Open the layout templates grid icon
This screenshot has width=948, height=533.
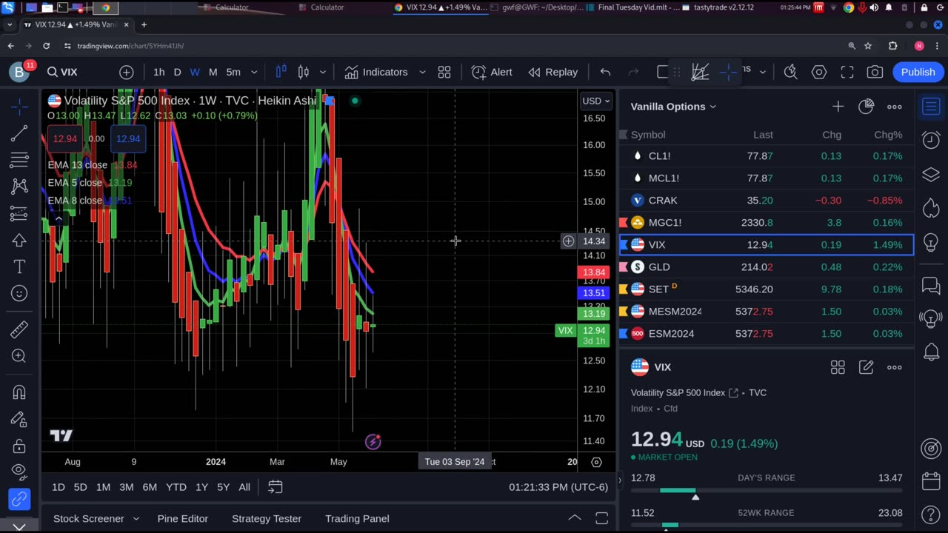tap(444, 72)
